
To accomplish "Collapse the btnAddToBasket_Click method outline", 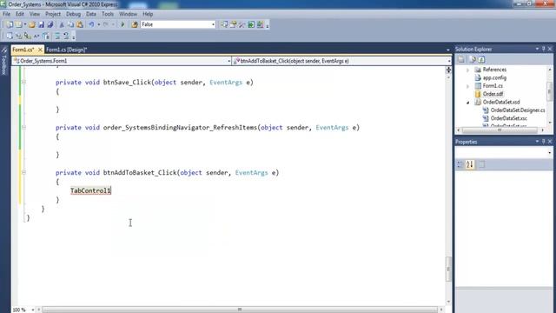I will [x=23, y=172].
